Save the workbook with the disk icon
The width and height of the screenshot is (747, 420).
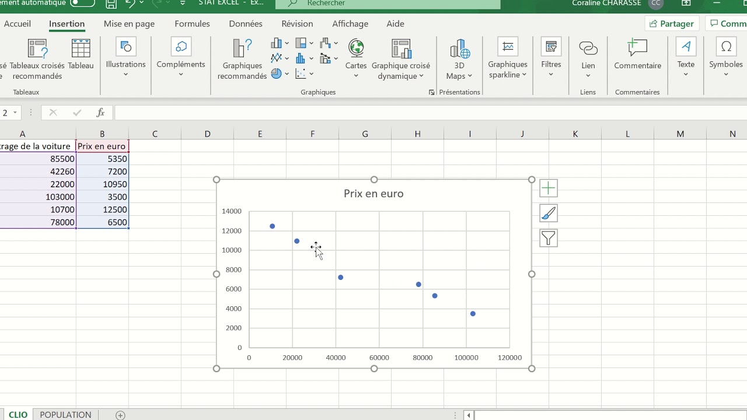(x=111, y=3)
